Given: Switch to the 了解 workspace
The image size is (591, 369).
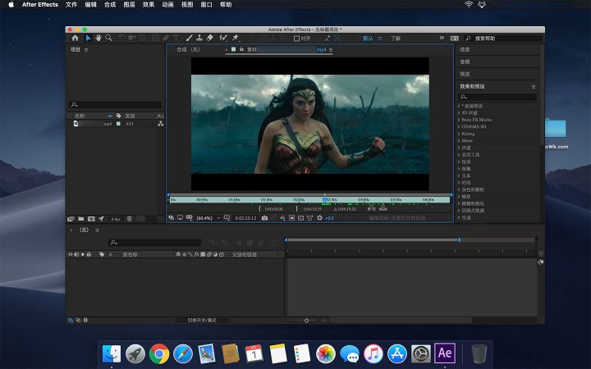Looking at the screenshot, I should click(396, 39).
